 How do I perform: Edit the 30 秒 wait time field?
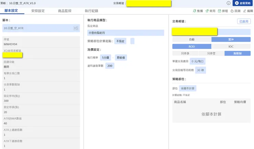(200, 70)
